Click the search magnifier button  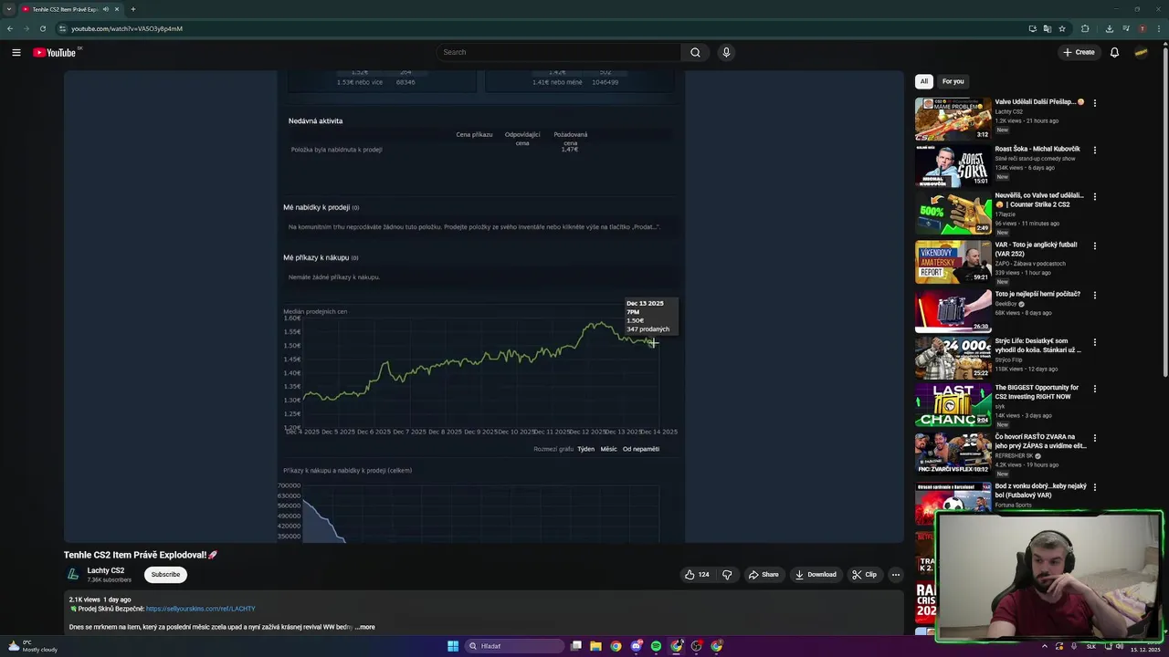(x=695, y=52)
